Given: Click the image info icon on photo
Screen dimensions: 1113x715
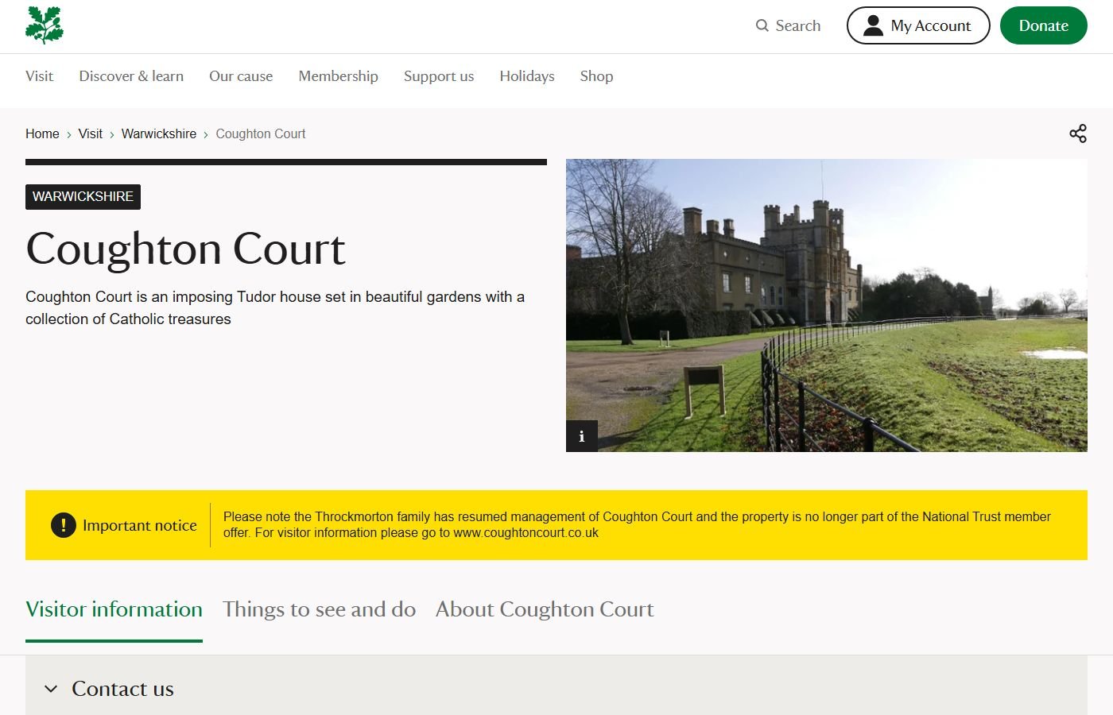Looking at the screenshot, I should coord(582,436).
